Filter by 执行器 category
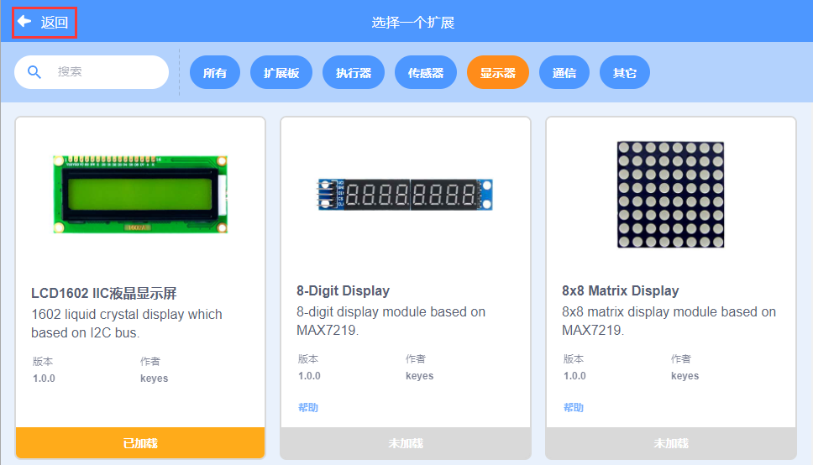The image size is (813, 465). (x=354, y=72)
